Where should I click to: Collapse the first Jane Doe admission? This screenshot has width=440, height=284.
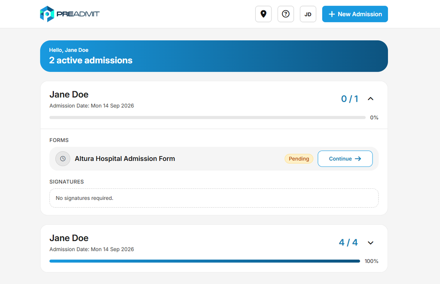370,99
